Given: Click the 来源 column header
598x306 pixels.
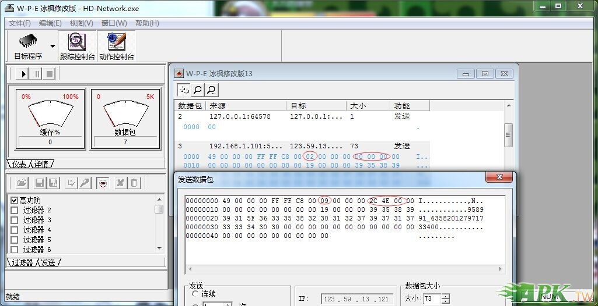Looking at the screenshot, I should pyautogui.click(x=246, y=106).
